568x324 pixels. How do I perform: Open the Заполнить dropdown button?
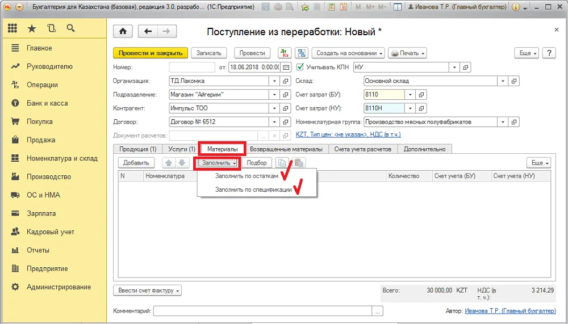[x=219, y=163]
